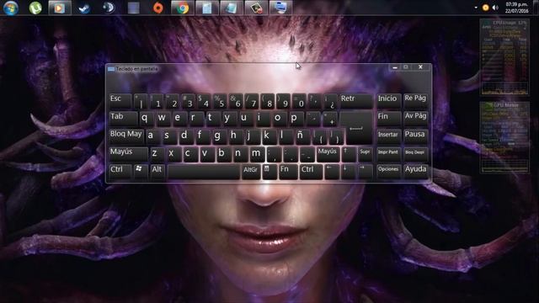Viewport: 539px width, 303px height.
Task: Click the volume speaker tray icon
Action: click(495, 8)
